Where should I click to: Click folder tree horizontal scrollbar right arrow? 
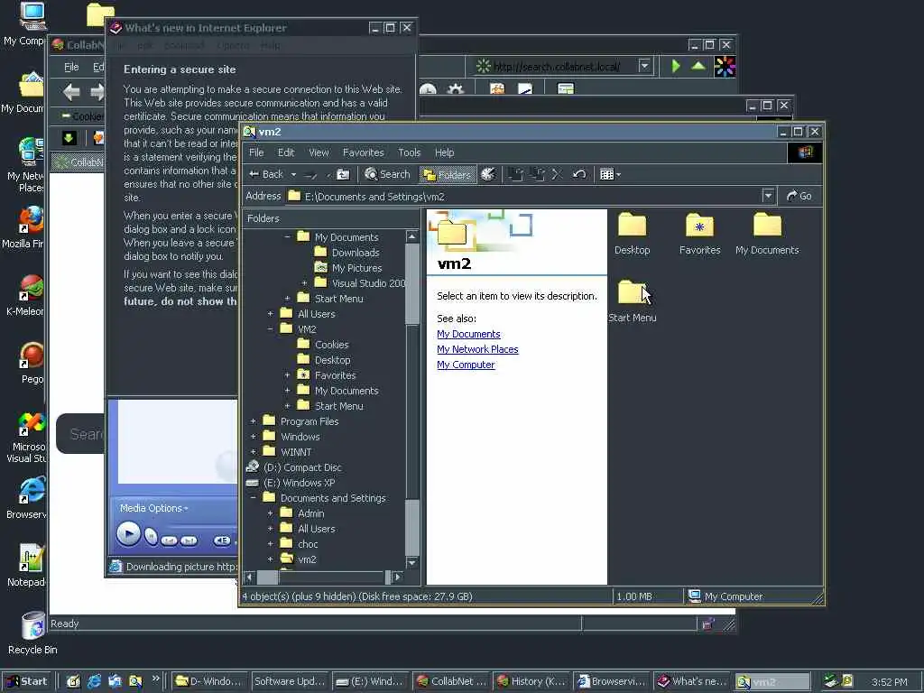click(398, 577)
